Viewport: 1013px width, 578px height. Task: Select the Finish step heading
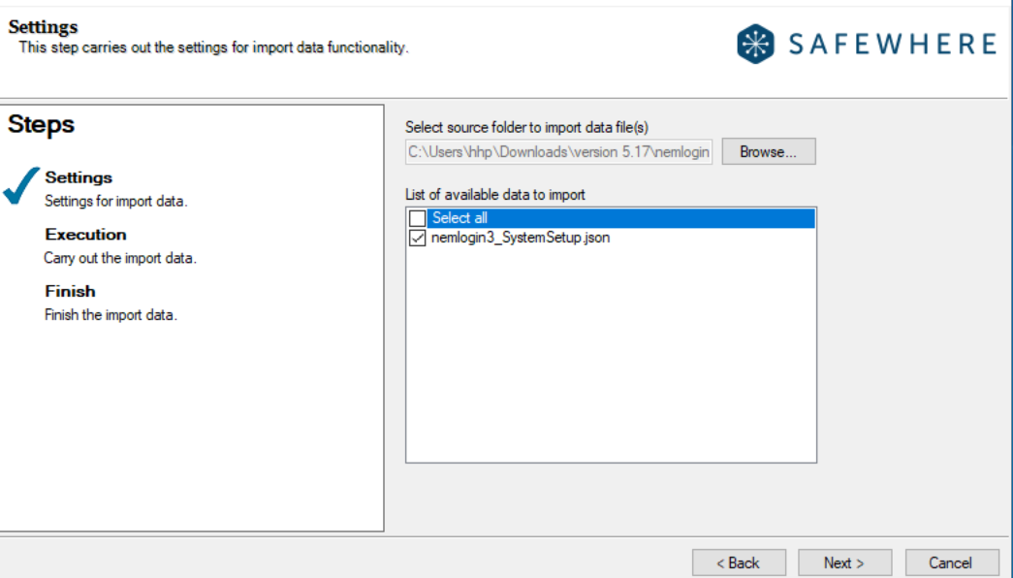pos(70,291)
